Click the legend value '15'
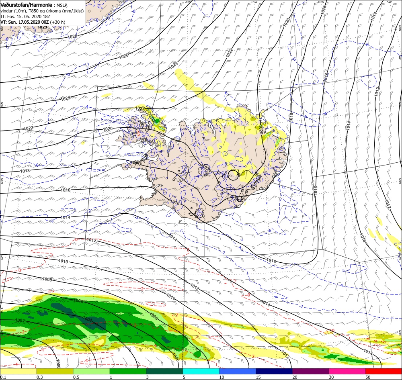This screenshot has width=402, height=380. pos(258,377)
